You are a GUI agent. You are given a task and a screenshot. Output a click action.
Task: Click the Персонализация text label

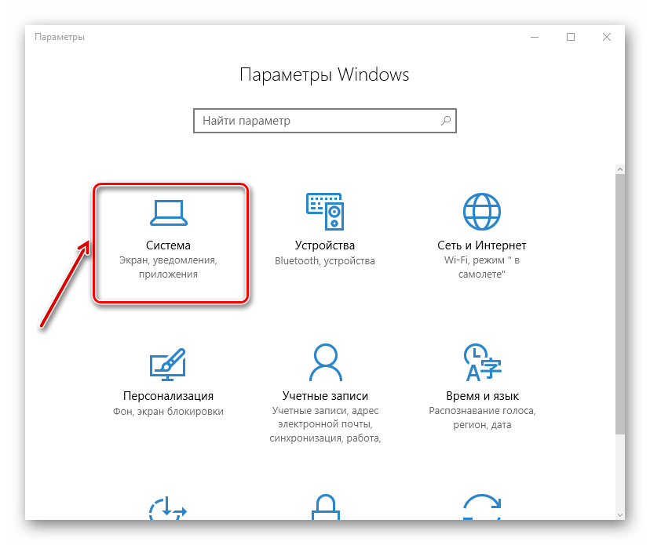pyautogui.click(x=168, y=396)
